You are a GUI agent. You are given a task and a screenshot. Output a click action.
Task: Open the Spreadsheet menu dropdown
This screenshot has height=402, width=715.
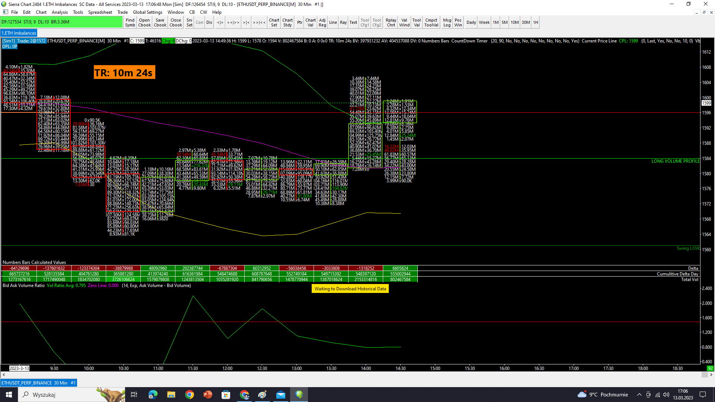point(100,12)
